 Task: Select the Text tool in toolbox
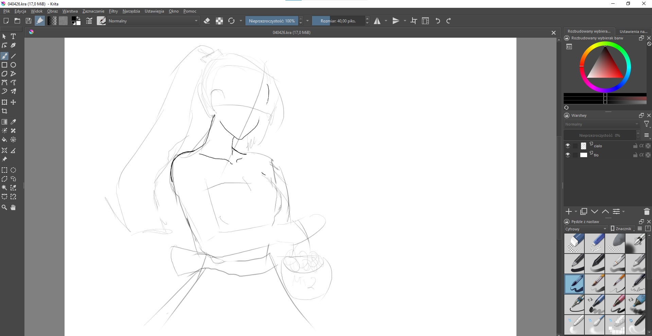coord(13,36)
